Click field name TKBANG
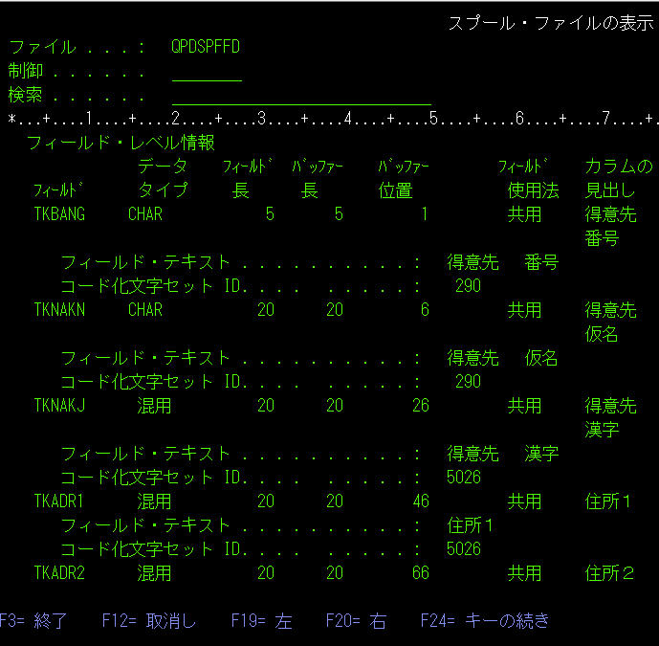 (x=59, y=214)
